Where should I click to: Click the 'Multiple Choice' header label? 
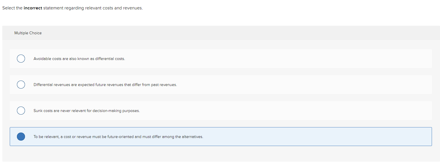pyautogui.click(x=28, y=33)
